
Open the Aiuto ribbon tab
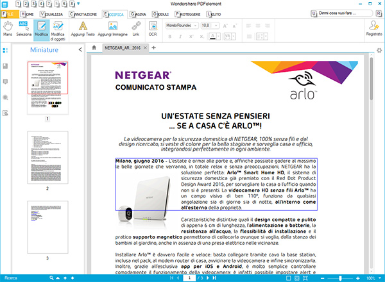pyautogui.click(x=214, y=14)
